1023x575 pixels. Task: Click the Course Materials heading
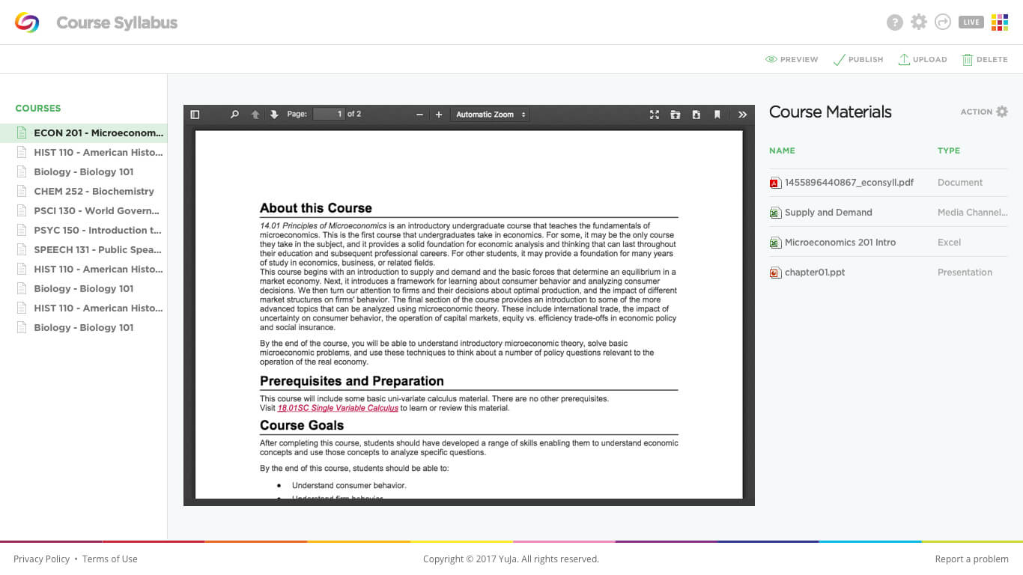tap(831, 112)
